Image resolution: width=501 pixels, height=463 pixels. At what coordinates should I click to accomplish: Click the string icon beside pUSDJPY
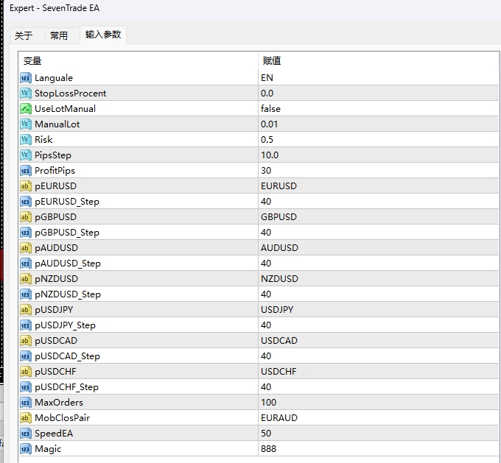point(26,309)
